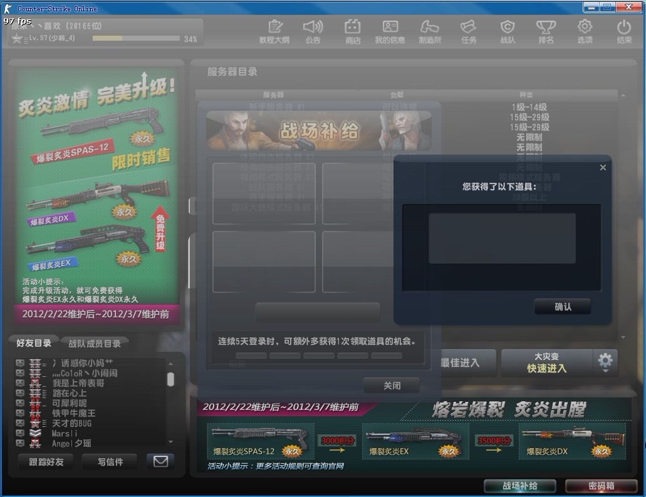Open the 公告 announcements speaker icon
The image size is (646, 497).
313,31
